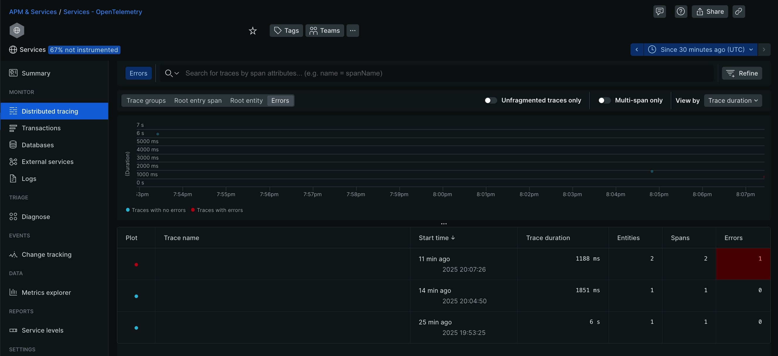Click the Logs document icon
The height and width of the screenshot is (356, 778).
pyautogui.click(x=13, y=179)
